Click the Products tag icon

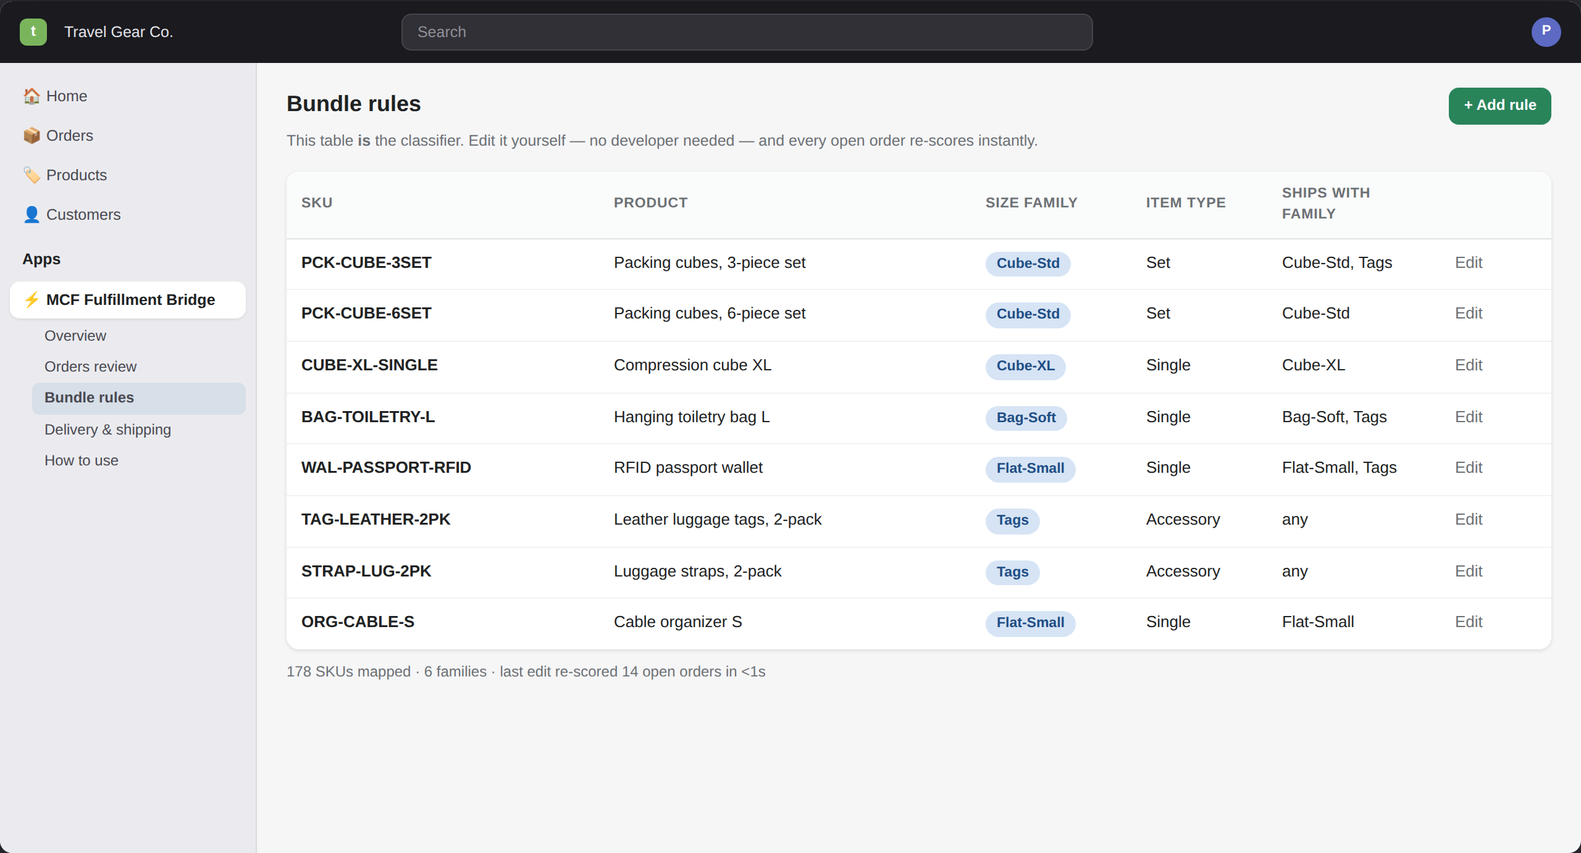[31, 175]
